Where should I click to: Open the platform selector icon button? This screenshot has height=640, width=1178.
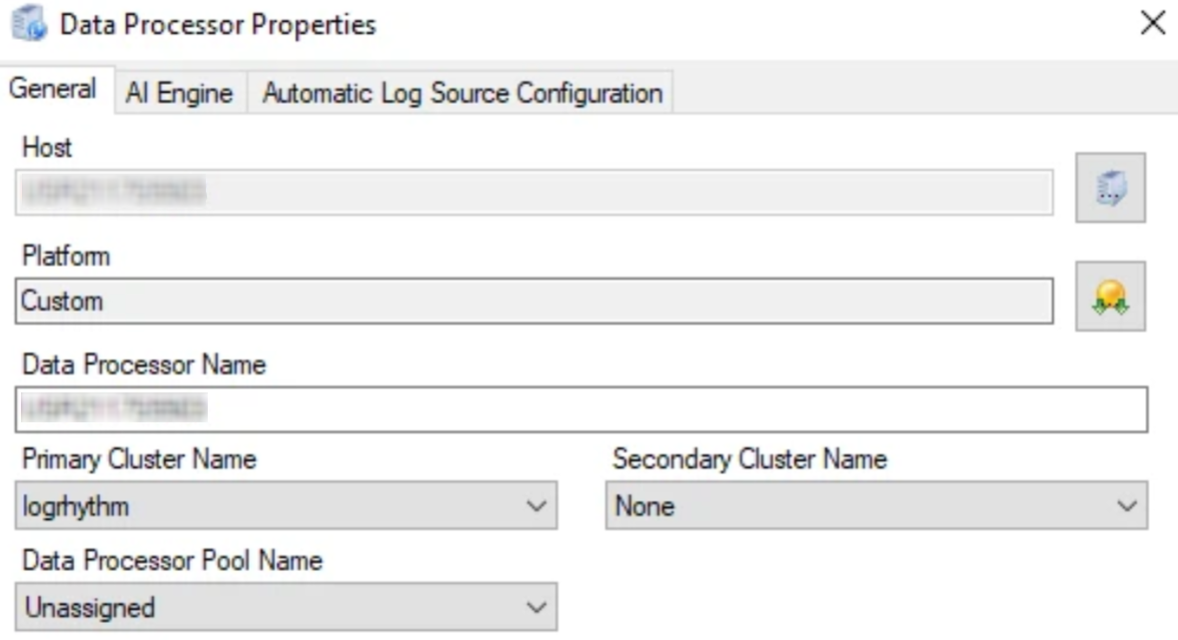tap(1110, 297)
